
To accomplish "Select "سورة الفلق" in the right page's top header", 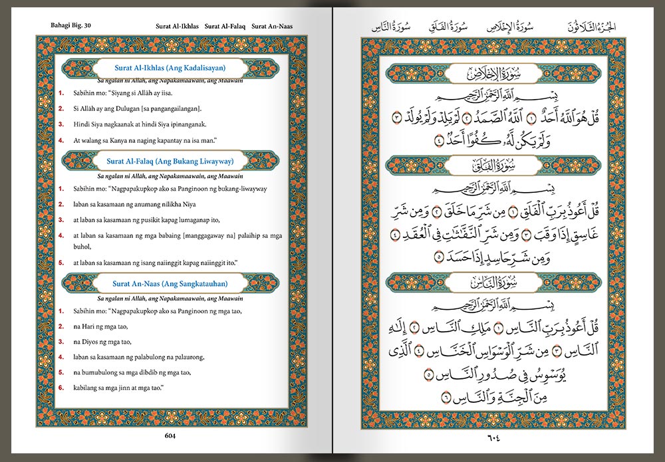I will [x=448, y=27].
